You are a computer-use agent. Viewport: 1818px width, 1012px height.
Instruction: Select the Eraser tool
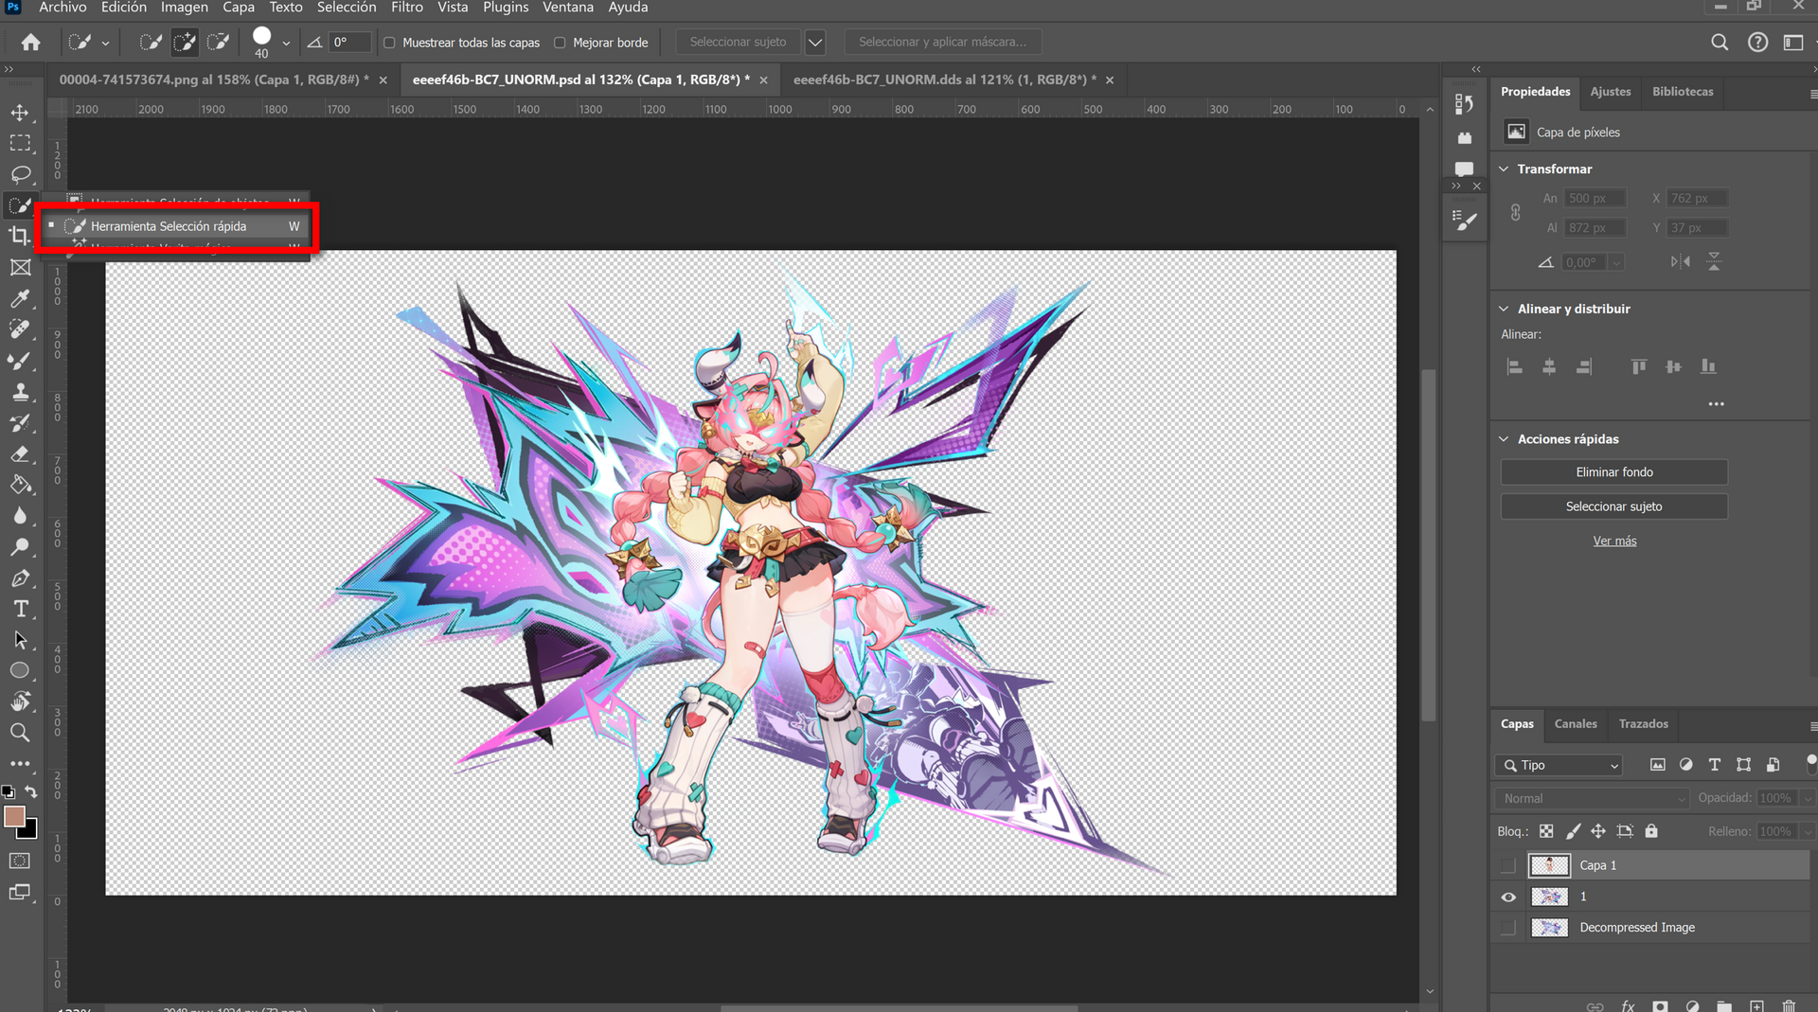(x=20, y=454)
